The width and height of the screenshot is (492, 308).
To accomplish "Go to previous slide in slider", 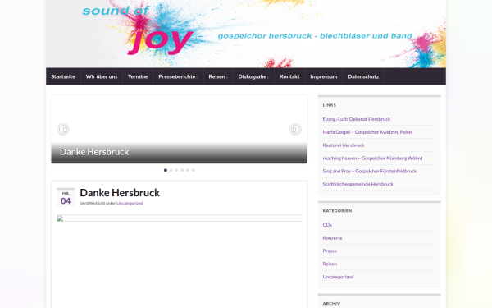I will pos(63,129).
